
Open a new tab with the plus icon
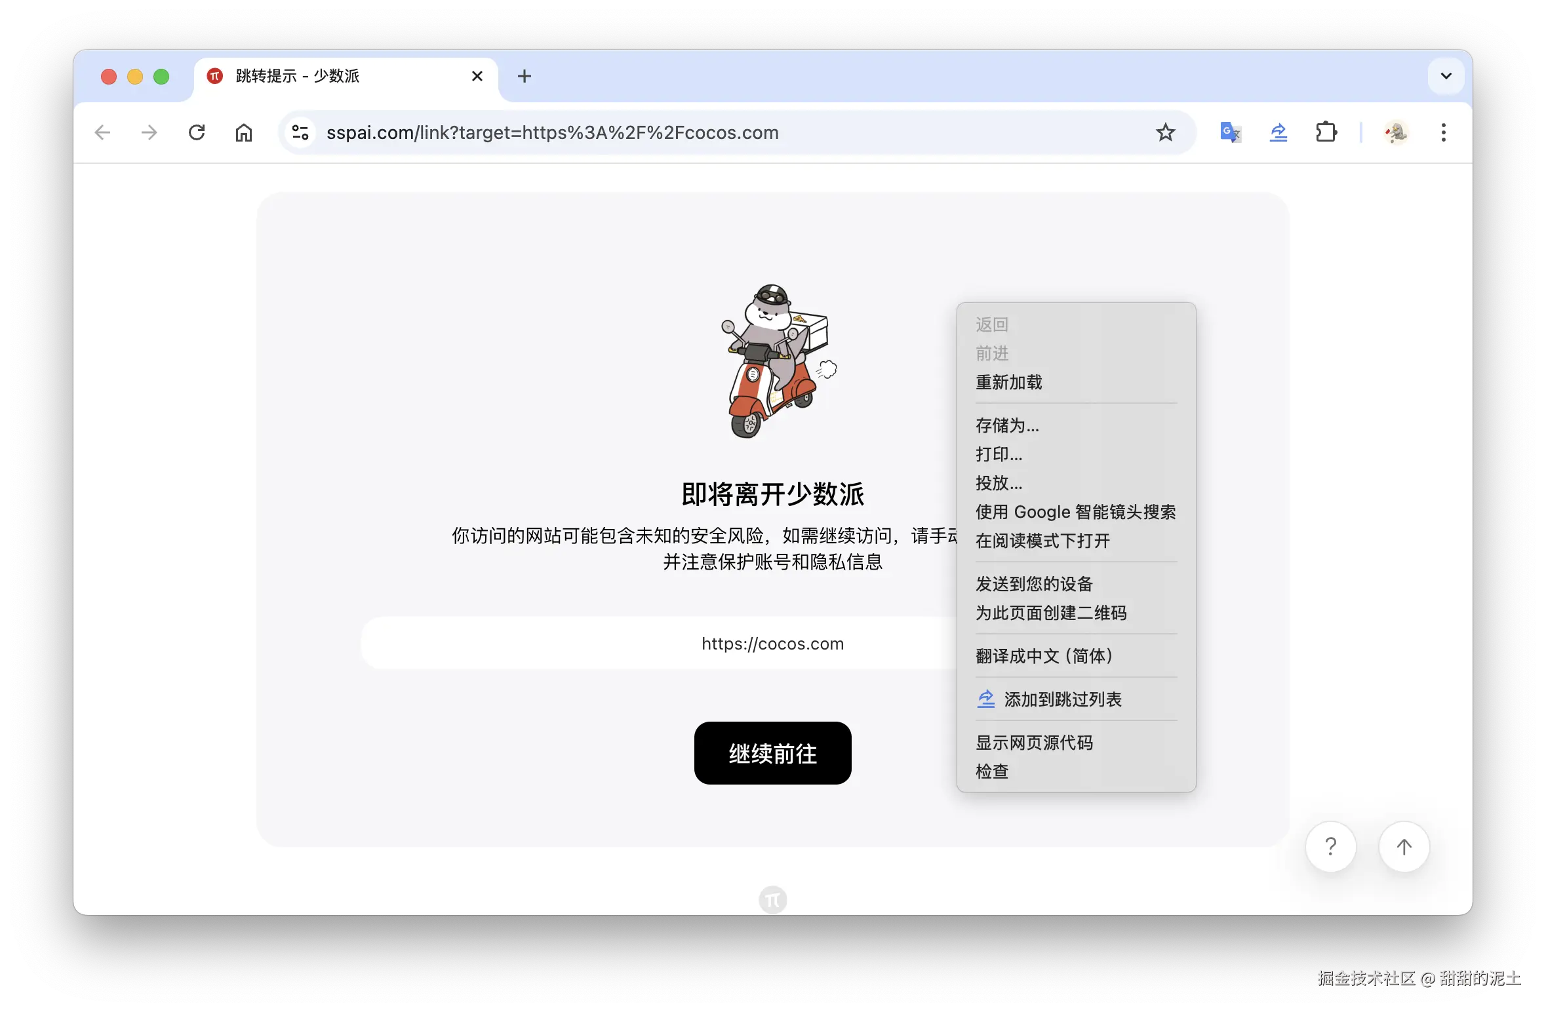pos(524,76)
